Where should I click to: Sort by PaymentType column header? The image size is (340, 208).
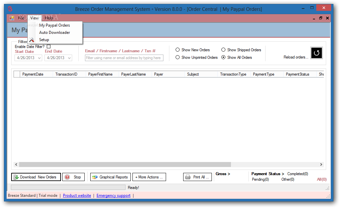pos(267,74)
